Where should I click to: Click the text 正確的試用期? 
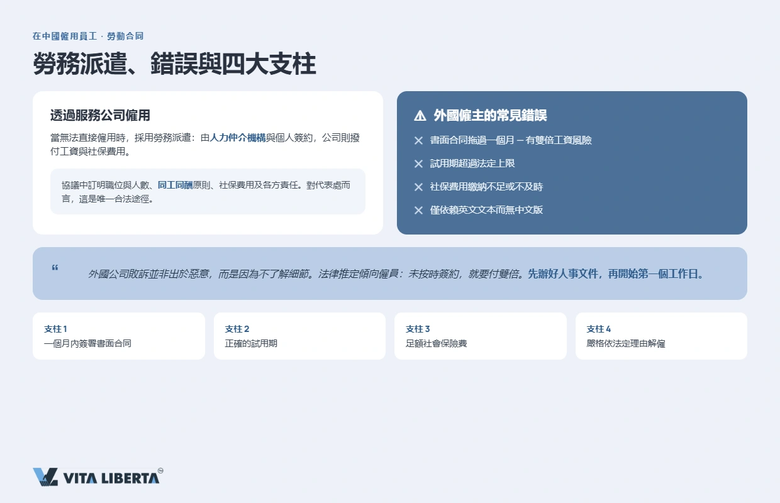click(251, 343)
